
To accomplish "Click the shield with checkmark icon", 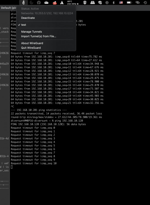I will (100, 2).
